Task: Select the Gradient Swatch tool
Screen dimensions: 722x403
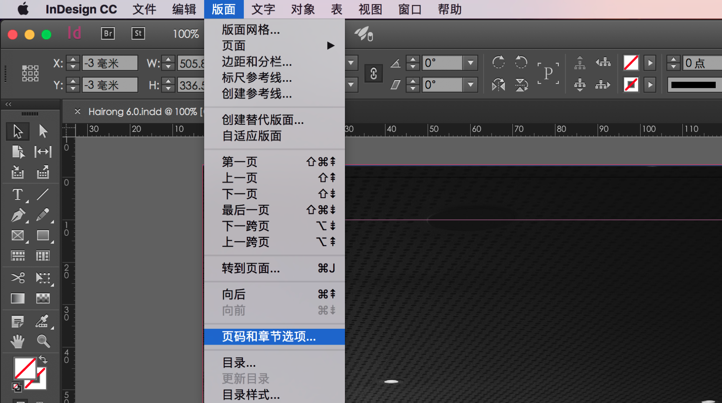Action: tap(18, 298)
